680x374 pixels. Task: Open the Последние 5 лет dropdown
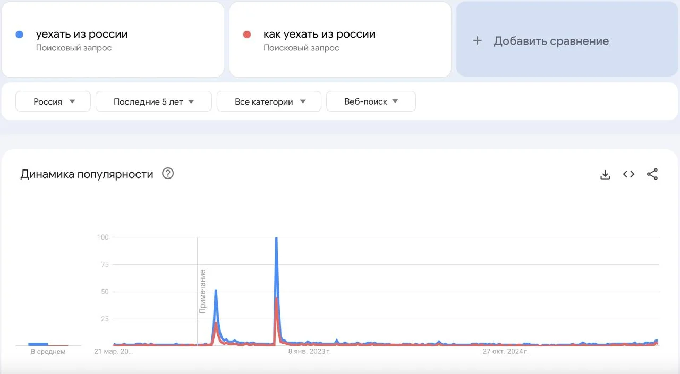[x=154, y=101]
